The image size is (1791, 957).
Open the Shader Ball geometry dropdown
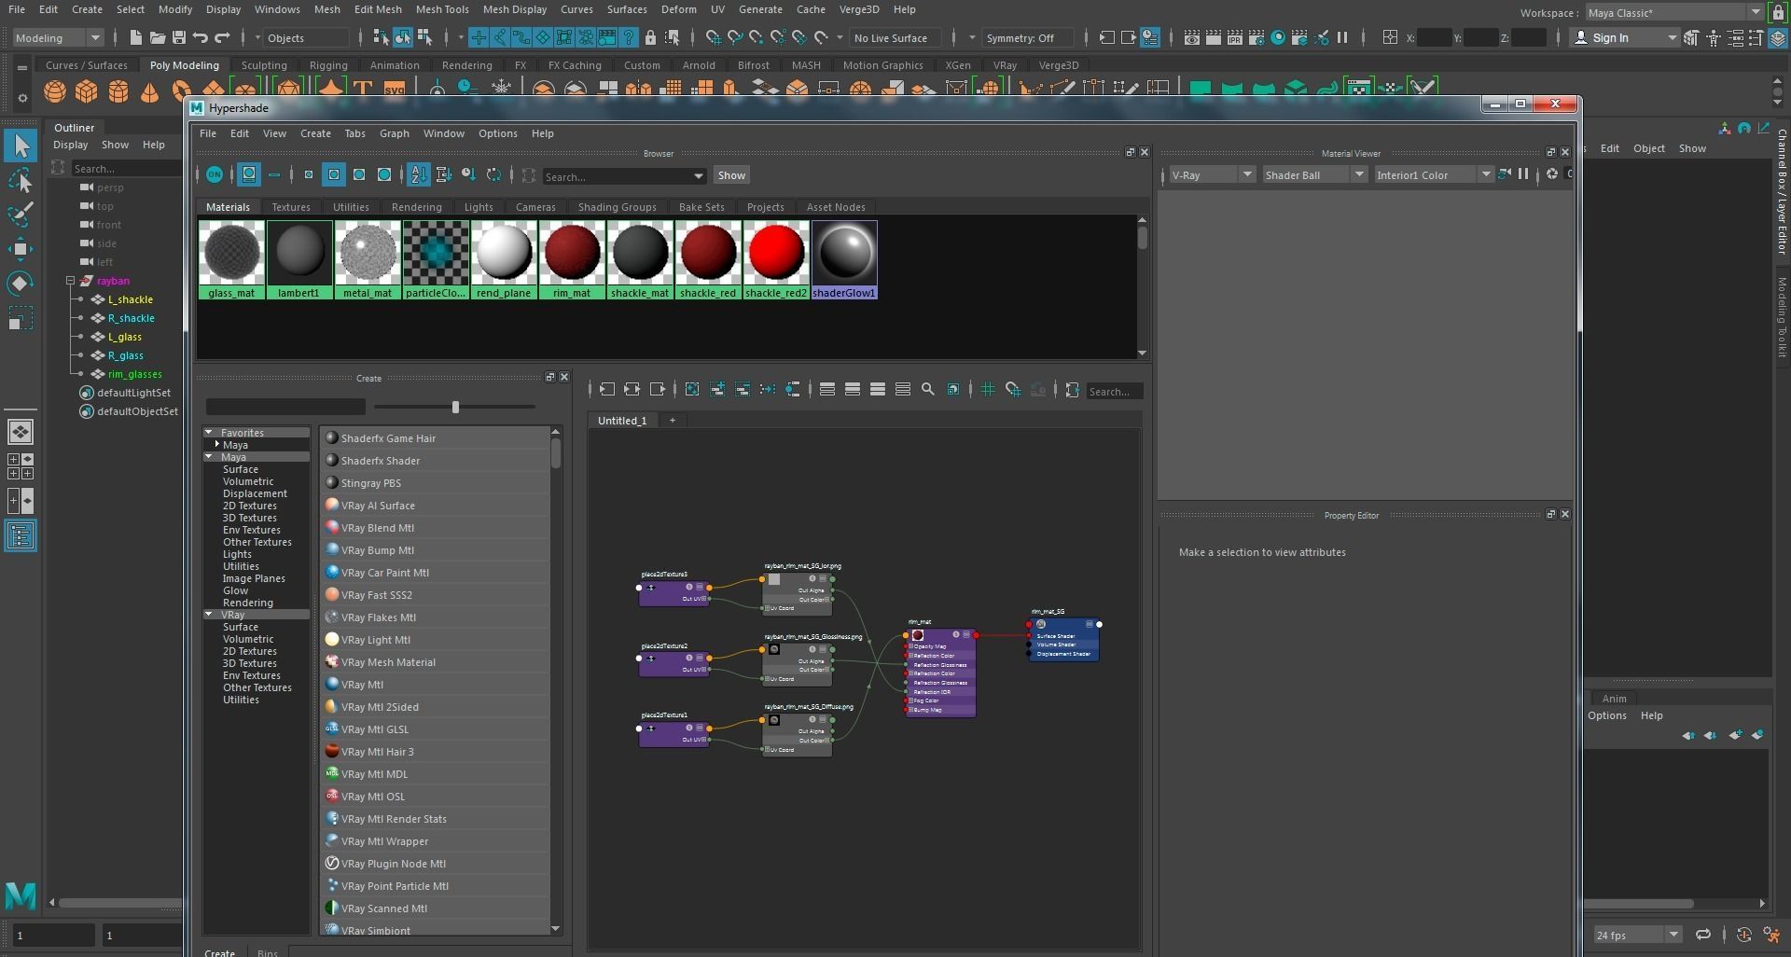click(1314, 175)
